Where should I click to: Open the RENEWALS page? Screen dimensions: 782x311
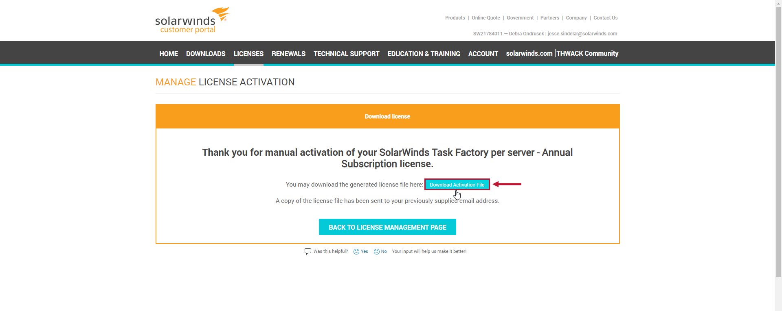click(x=288, y=54)
